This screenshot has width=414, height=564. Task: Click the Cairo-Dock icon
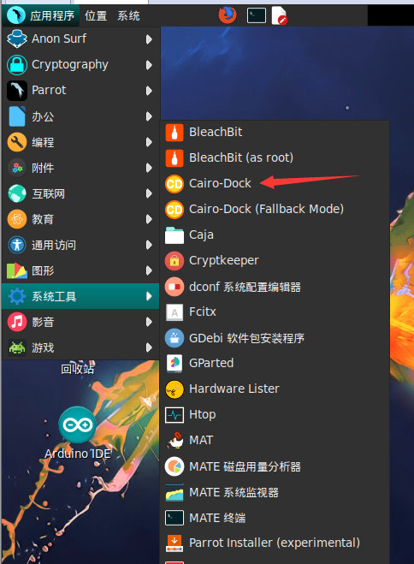(x=174, y=183)
